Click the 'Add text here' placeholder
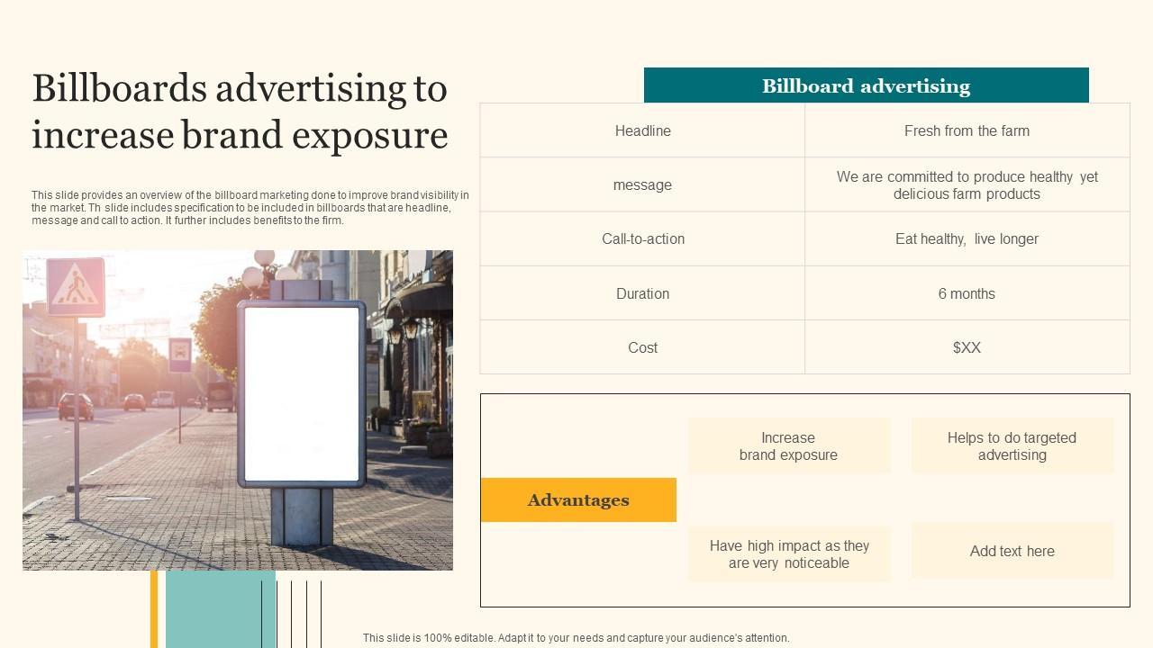 tap(1012, 551)
